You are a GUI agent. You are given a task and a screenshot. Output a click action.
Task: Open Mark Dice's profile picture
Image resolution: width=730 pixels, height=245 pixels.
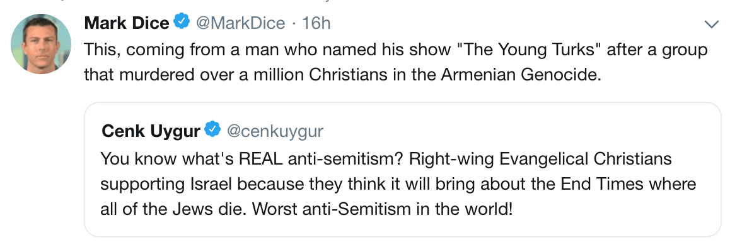40,43
